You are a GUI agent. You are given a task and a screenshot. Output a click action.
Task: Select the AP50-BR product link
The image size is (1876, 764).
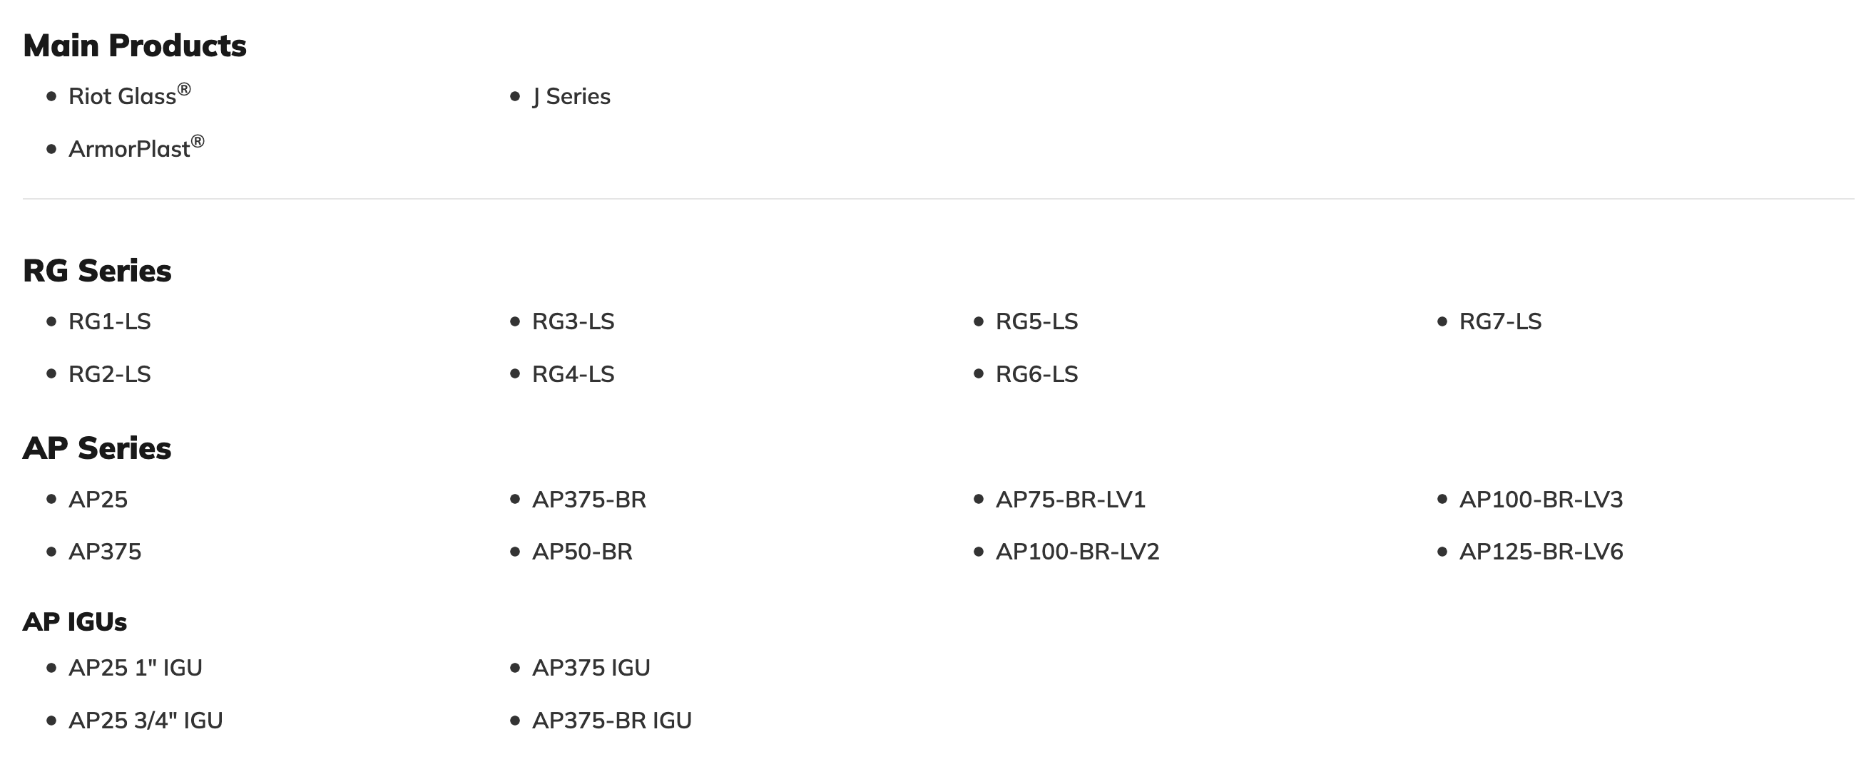tap(582, 552)
